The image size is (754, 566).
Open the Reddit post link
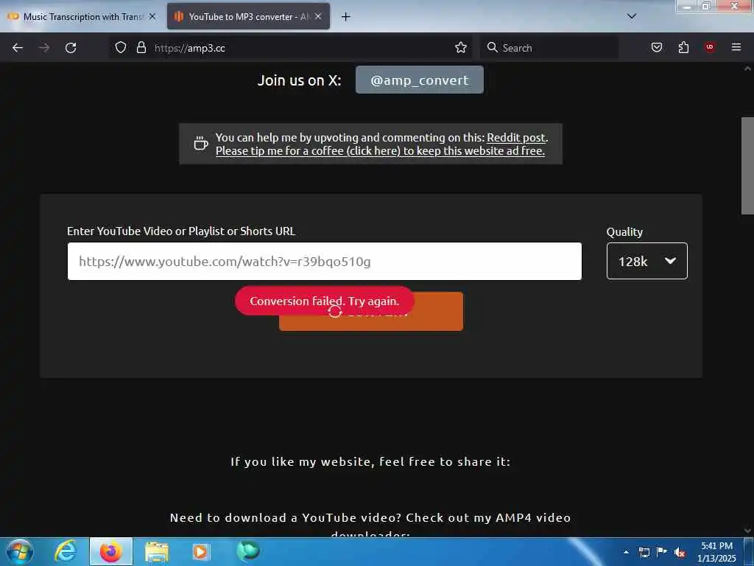(x=516, y=138)
